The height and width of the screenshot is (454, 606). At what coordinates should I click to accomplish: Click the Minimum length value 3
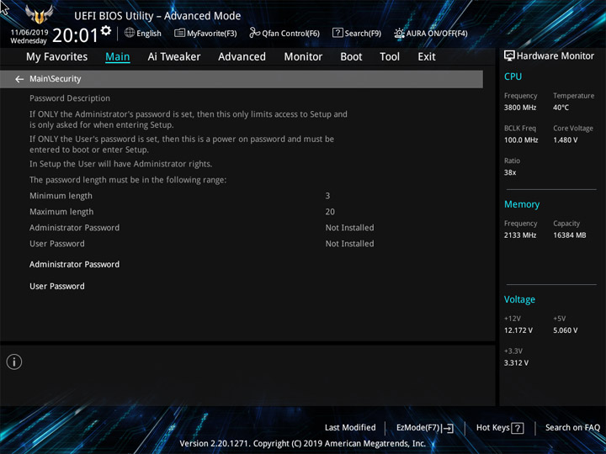327,196
